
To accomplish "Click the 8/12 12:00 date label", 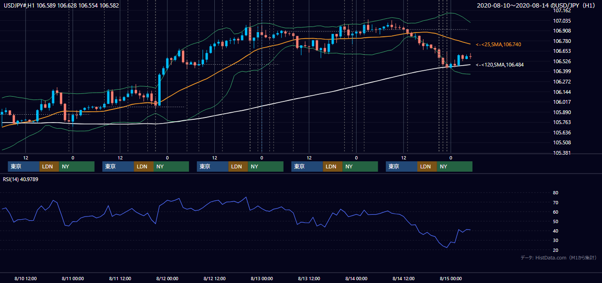I will pyautogui.click(x=214, y=278).
